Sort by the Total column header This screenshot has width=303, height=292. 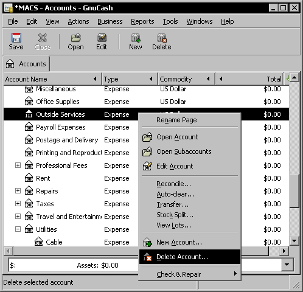click(x=249, y=79)
